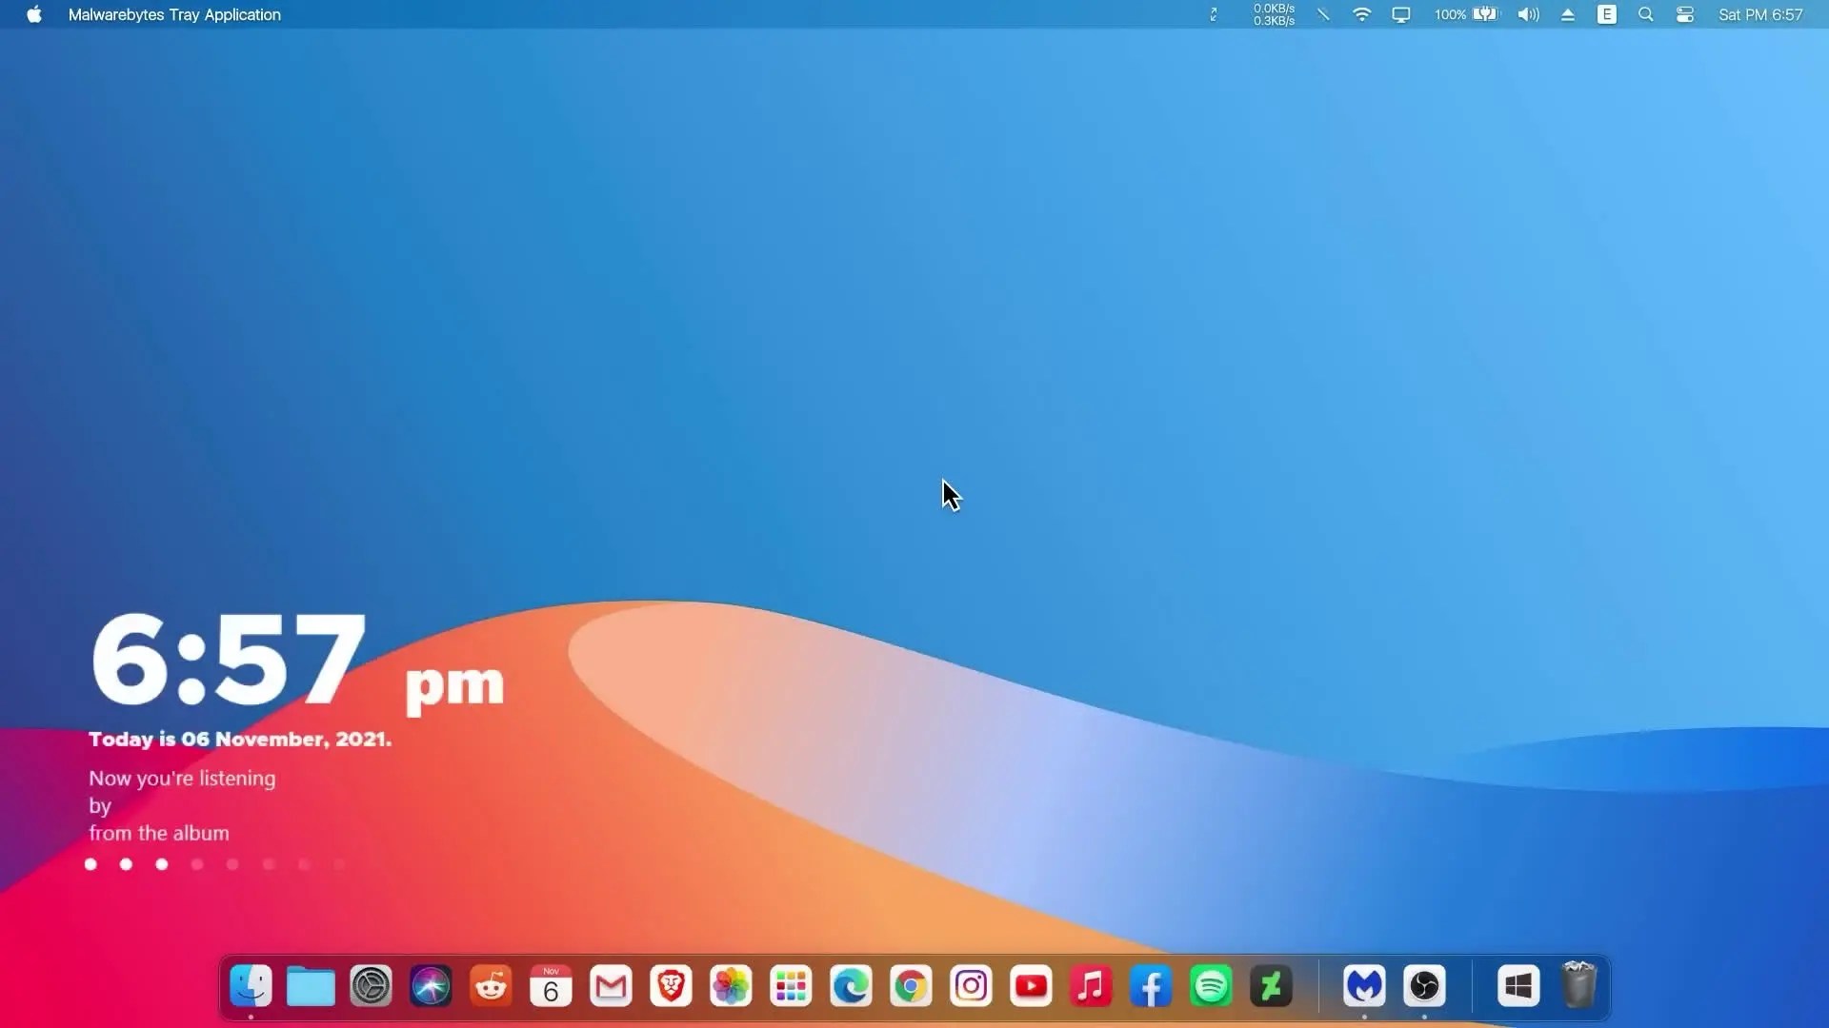
Task: Empty the Trash in the dock
Action: click(x=1580, y=986)
